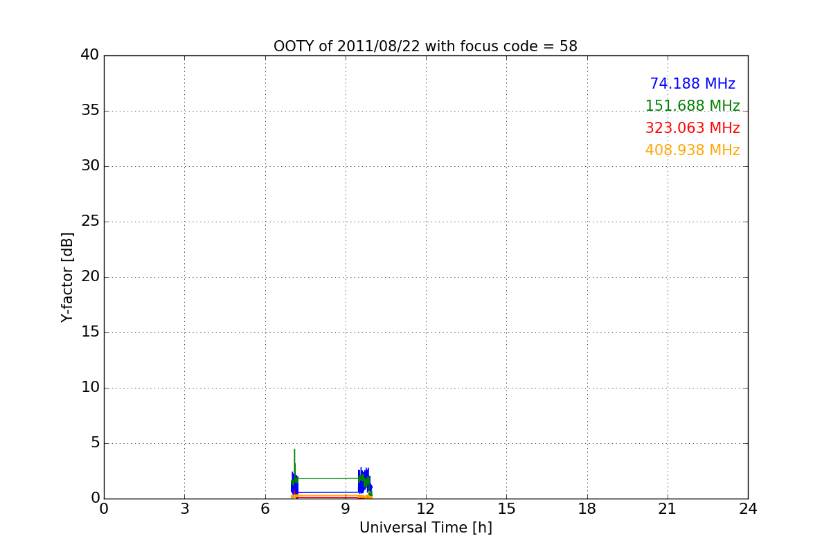Click the y-axis tick label 10

click(90, 388)
